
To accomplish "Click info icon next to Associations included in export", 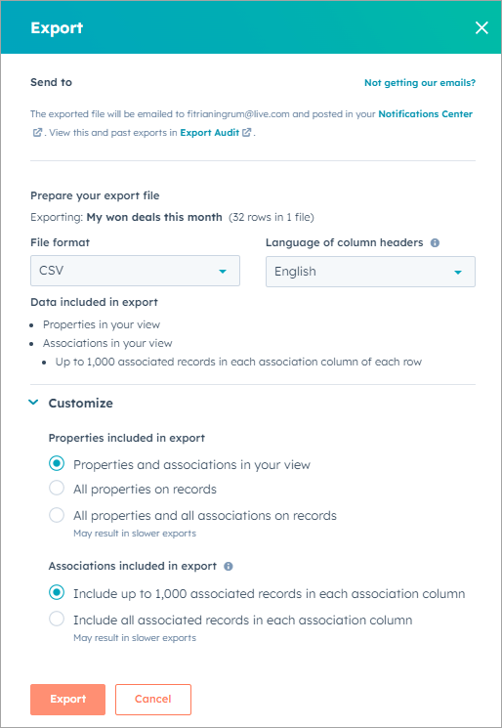I will (x=229, y=567).
